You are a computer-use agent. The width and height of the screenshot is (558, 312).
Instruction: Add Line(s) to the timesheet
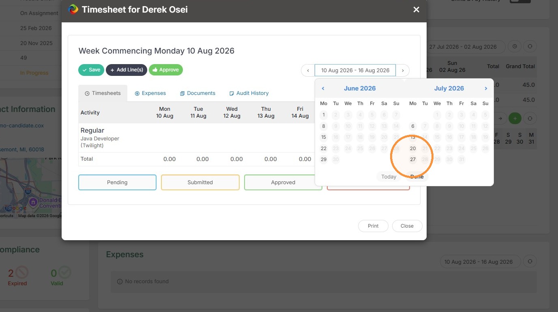pos(127,70)
